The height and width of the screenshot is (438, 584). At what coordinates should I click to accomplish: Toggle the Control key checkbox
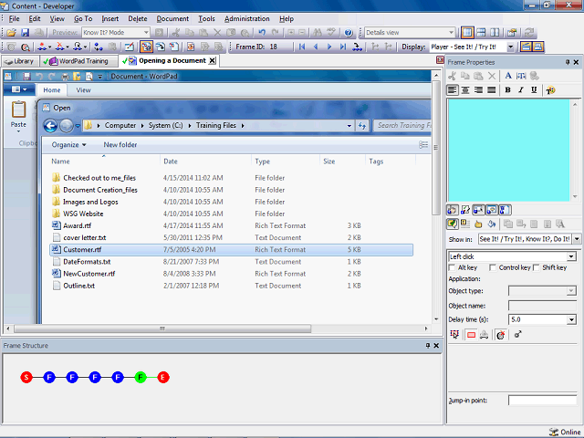pos(493,267)
